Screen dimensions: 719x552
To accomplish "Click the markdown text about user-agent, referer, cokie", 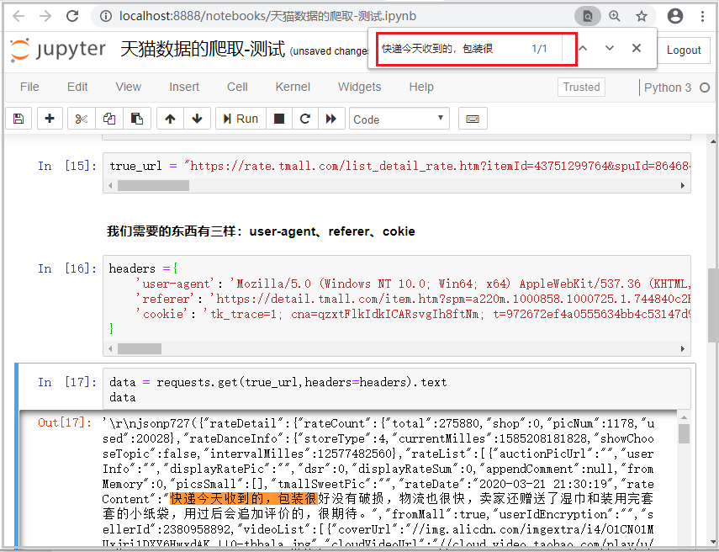I will pyautogui.click(x=261, y=231).
